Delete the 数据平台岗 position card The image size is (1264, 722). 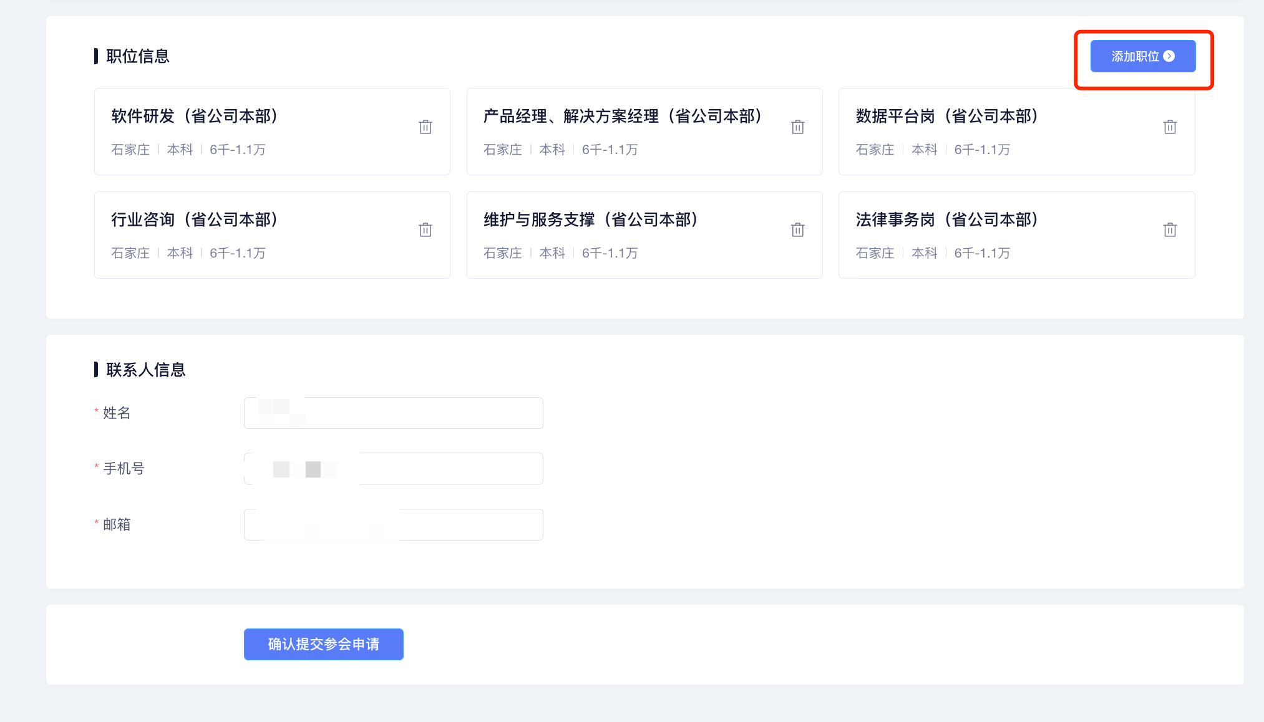tap(1170, 127)
